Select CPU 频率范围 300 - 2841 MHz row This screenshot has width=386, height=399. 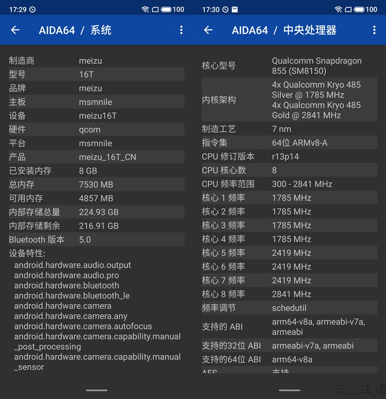[290, 184]
